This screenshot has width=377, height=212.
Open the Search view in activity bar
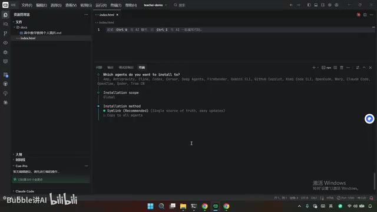(x=5, y=24)
